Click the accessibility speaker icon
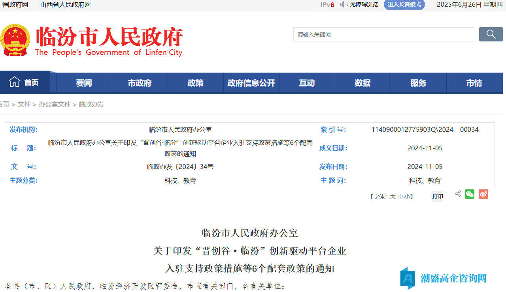Screen dimensions: 506x292 [x=344, y=5]
